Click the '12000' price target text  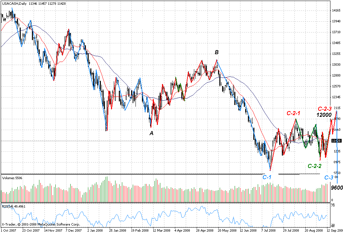point(324,115)
